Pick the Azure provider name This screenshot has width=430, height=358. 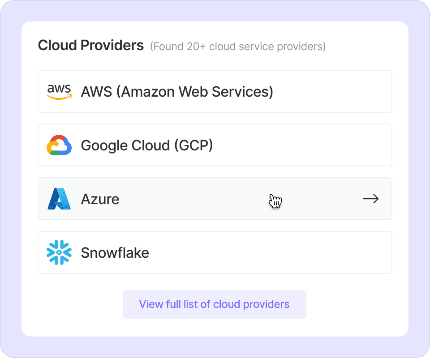(100, 199)
